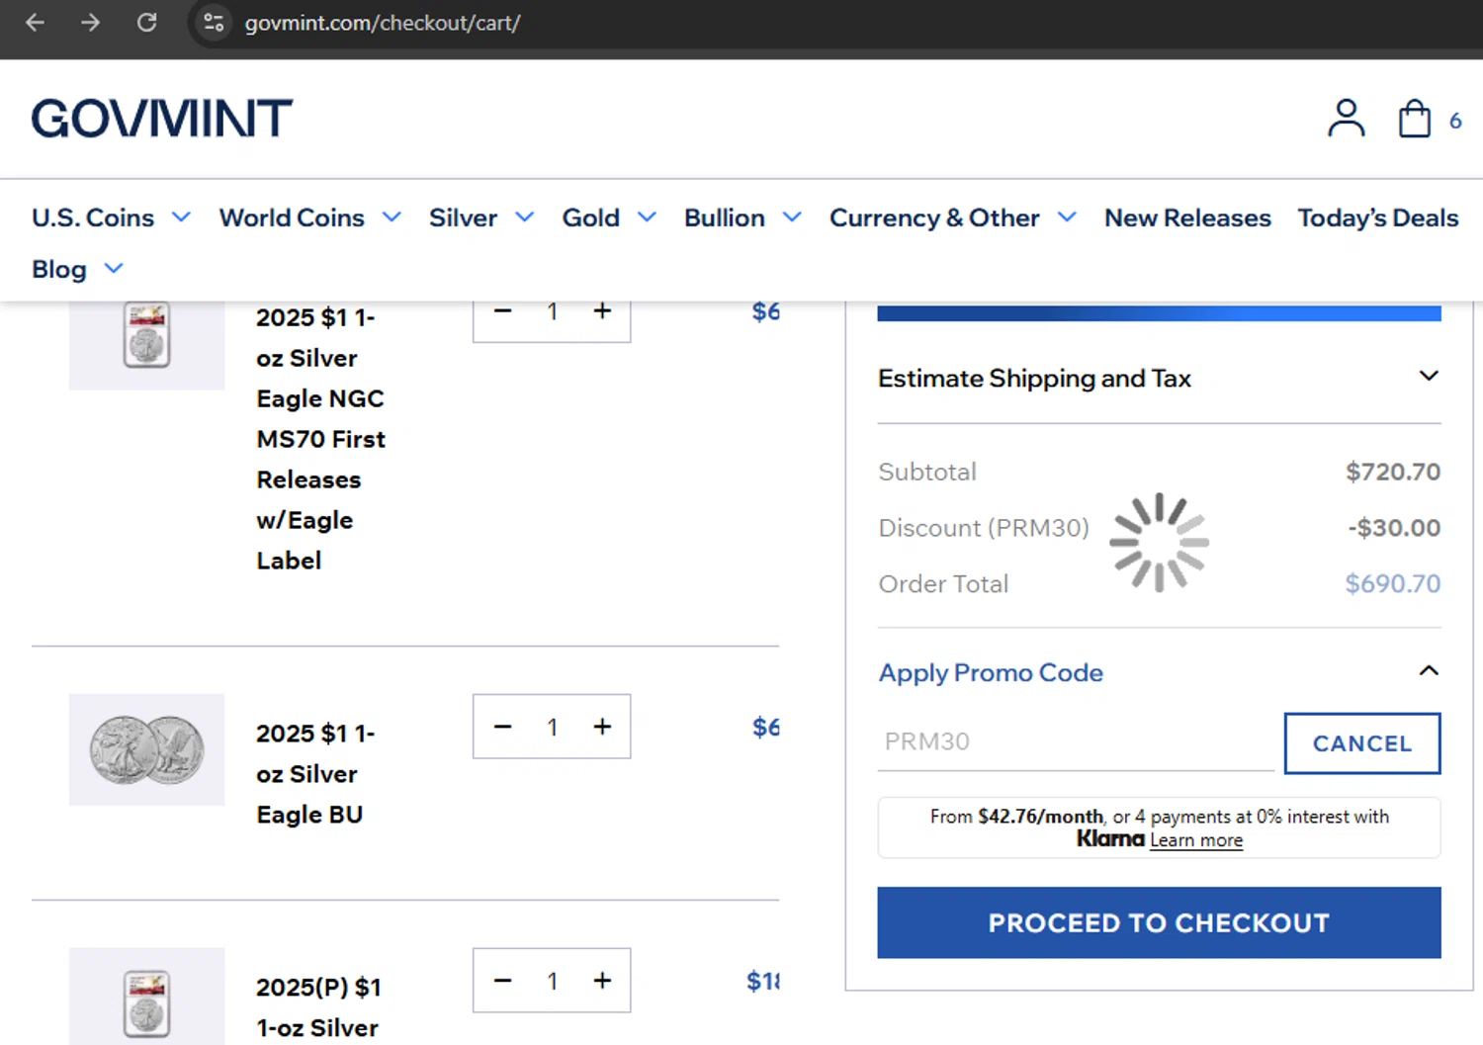Collapse Apply Promo Code section
This screenshot has width=1483, height=1045.
[1159, 672]
